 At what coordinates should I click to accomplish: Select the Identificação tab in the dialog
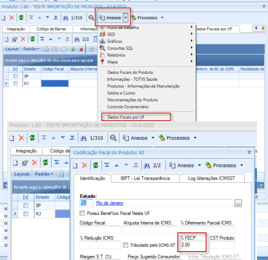[x=93, y=178]
